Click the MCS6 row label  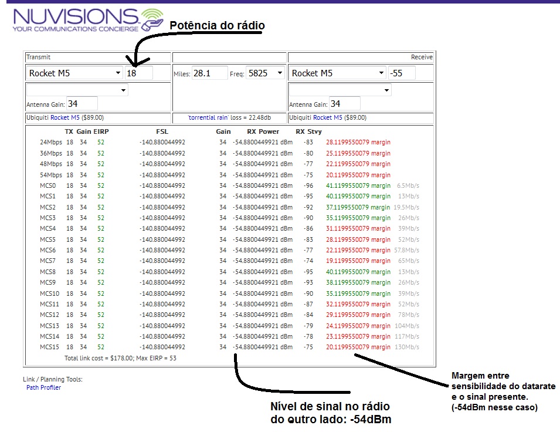48,250
